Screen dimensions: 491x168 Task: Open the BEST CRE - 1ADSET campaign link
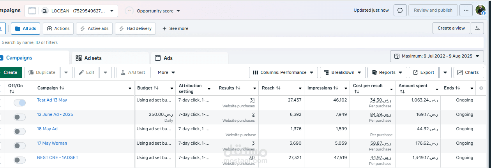(x=57, y=157)
